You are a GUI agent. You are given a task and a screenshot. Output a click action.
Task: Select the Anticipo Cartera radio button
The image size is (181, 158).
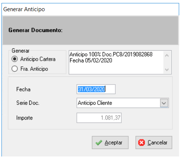[x=14, y=59]
